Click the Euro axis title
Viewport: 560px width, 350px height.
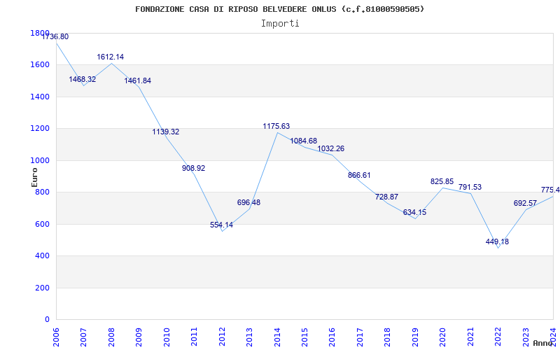[34, 177]
